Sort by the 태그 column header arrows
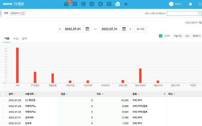 tap(174, 94)
